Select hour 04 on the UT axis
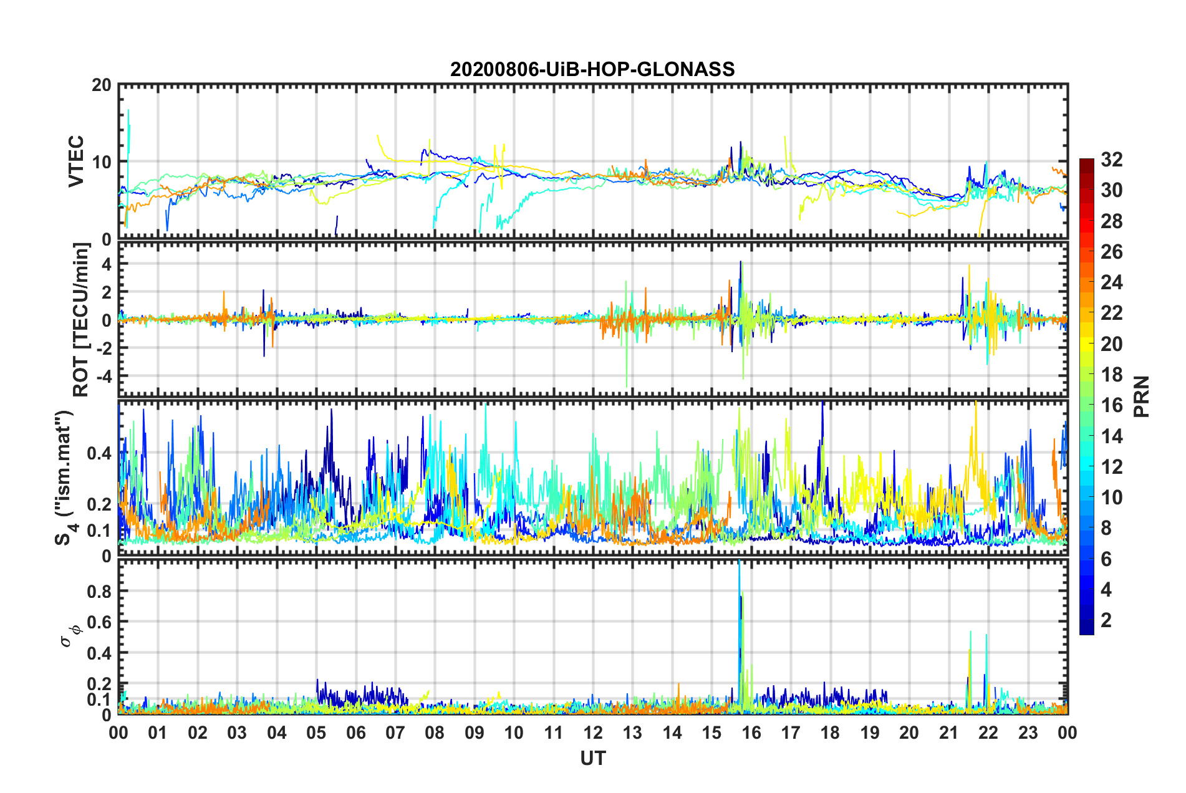The width and height of the screenshot is (1186, 793). 277,733
